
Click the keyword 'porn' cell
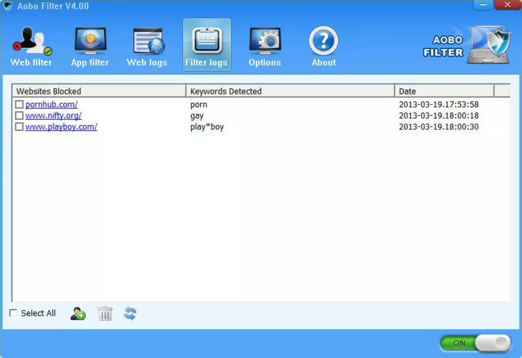pyautogui.click(x=199, y=105)
